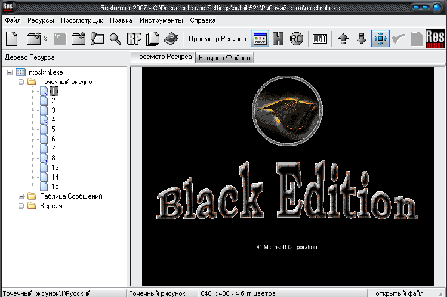This screenshot has width=447, height=297.
Task: Select bitmap resource 13 in tree
Action: 54,168
